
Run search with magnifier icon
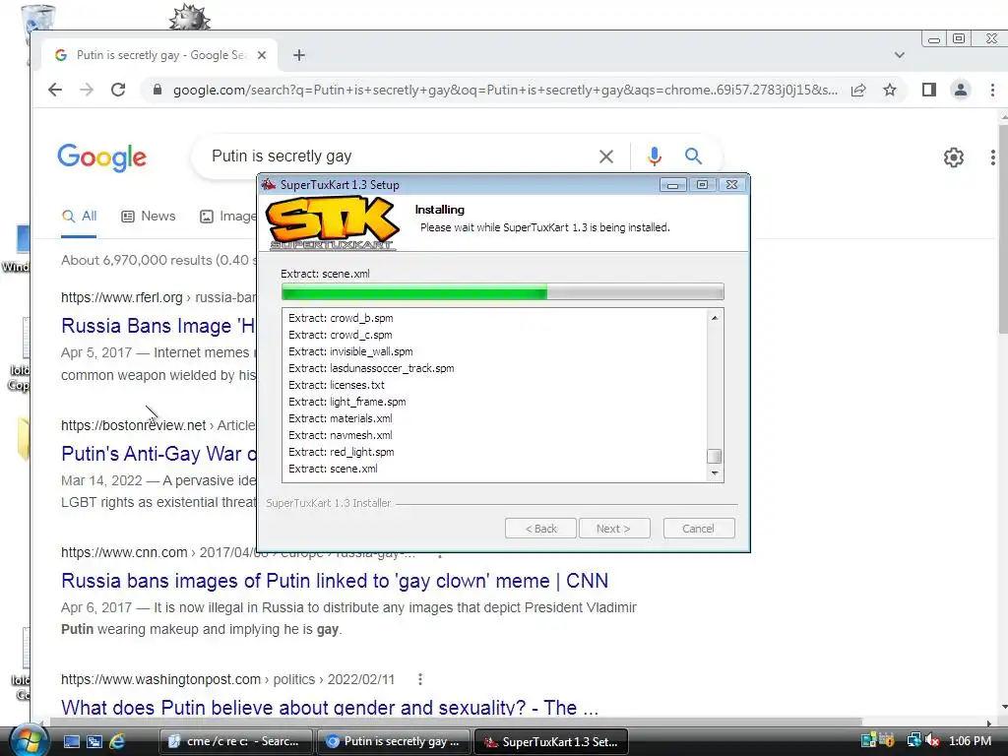click(x=693, y=157)
